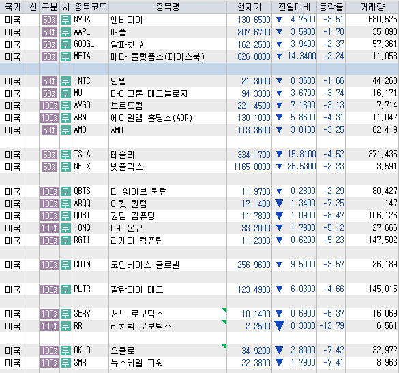Select the highlighted empty blue row
This screenshot has width=399, height=373.
[x=199, y=69]
